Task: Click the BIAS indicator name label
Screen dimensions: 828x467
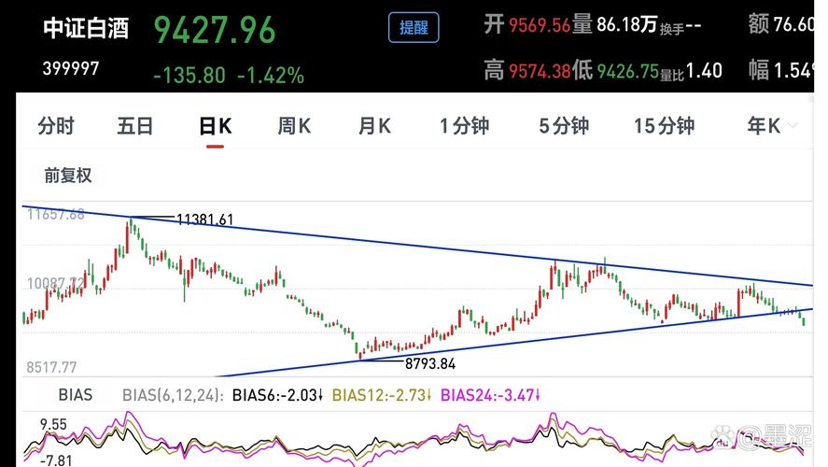Action: pyautogui.click(x=76, y=395)
